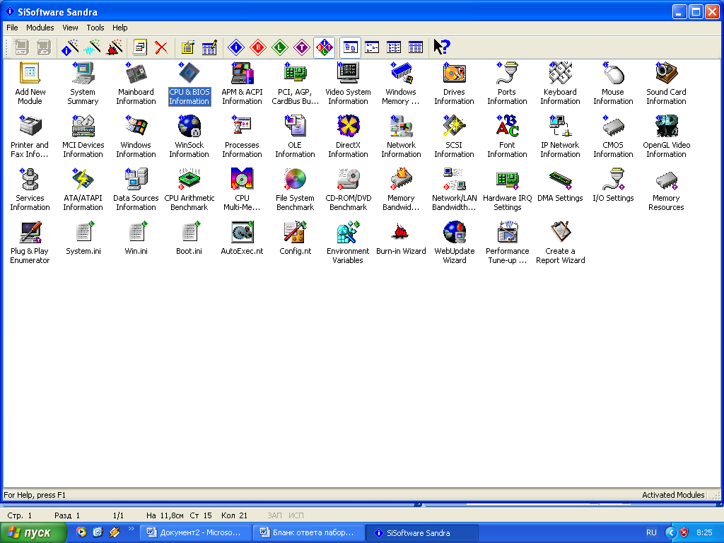This screenshot has width=724, height=543.
Task: Select the ATA/ATAPI Information module
Action: coord(83,189)
